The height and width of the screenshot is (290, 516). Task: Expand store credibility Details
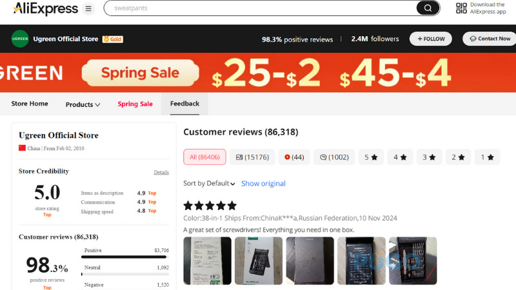coord(161,172)
